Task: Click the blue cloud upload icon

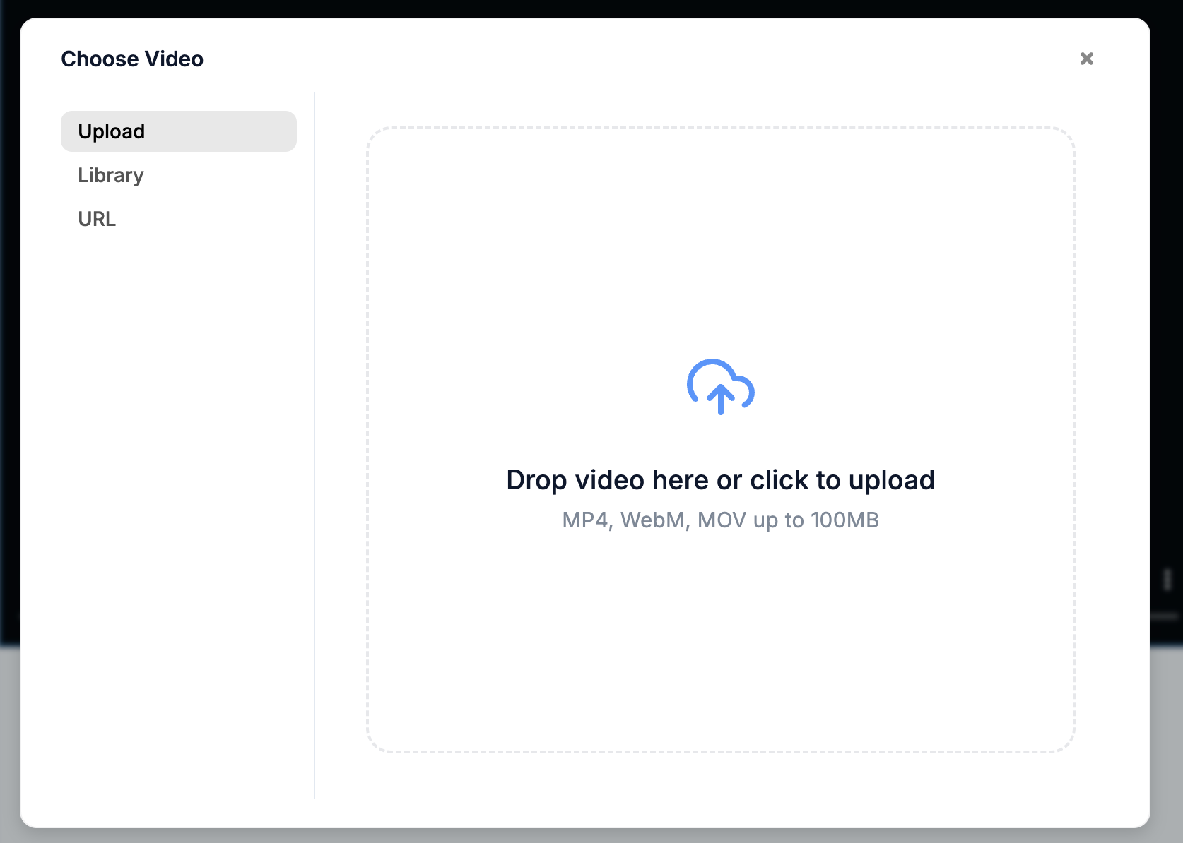Action: pos(720,385)
